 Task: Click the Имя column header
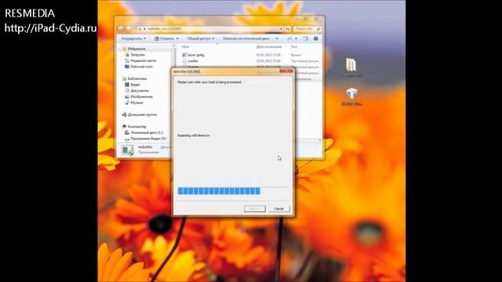point(185,47)
